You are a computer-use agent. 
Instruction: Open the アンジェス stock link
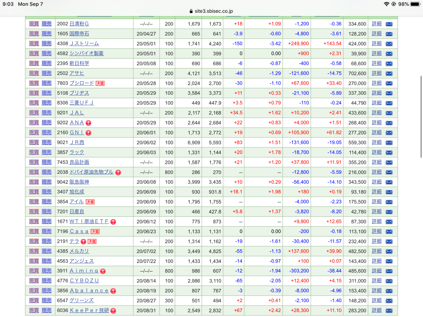[82, 261]
